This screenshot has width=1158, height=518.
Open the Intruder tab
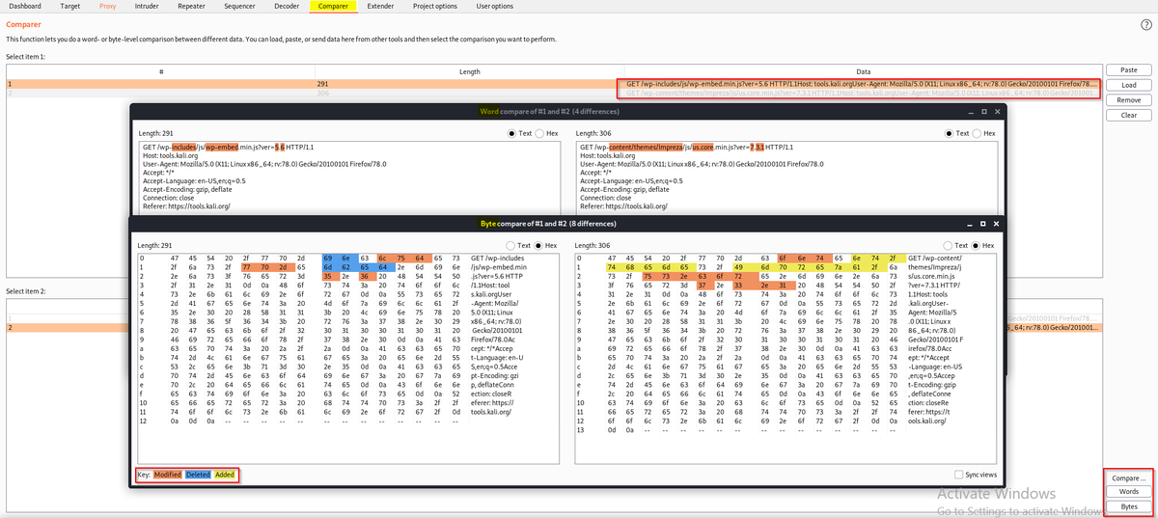click(147, 6)
